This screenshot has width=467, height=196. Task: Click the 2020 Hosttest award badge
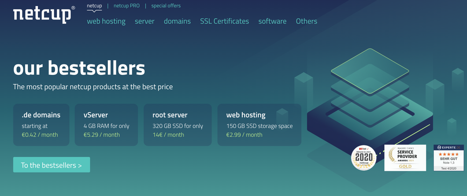click(363, 158)
